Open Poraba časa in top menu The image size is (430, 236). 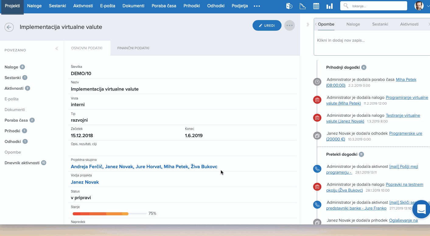164,6
